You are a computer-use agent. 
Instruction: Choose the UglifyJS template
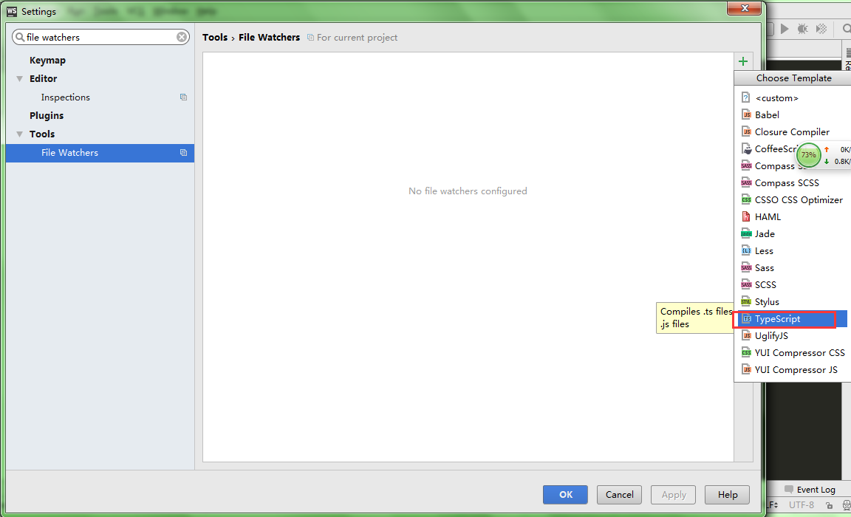click(793, 336)
